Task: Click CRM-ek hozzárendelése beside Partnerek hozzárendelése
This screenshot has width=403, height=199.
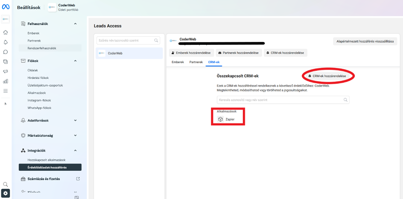Action: click(x=285, y=53)
